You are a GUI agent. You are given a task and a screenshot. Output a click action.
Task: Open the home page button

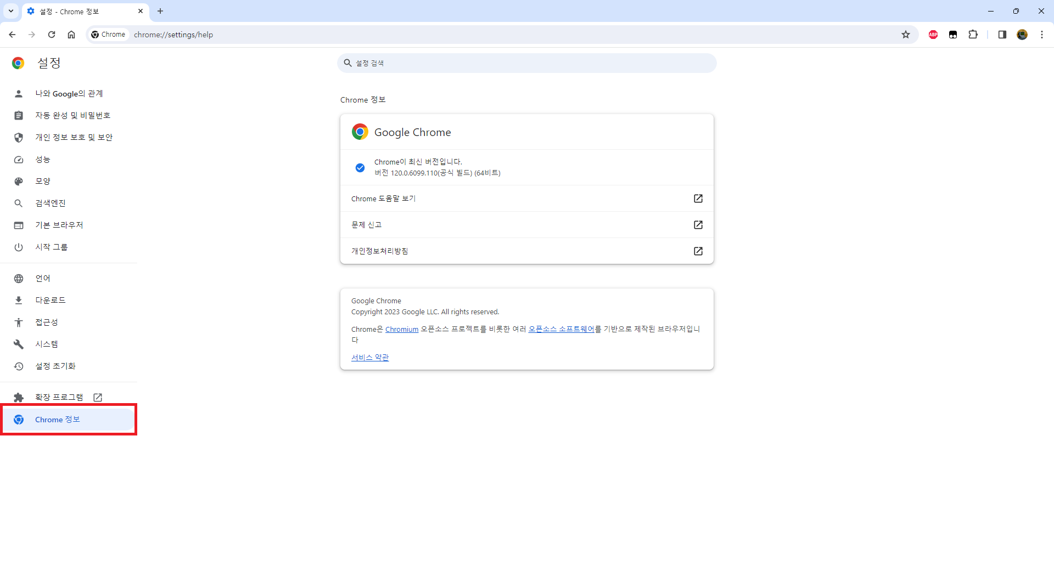[x=71, y=35]
